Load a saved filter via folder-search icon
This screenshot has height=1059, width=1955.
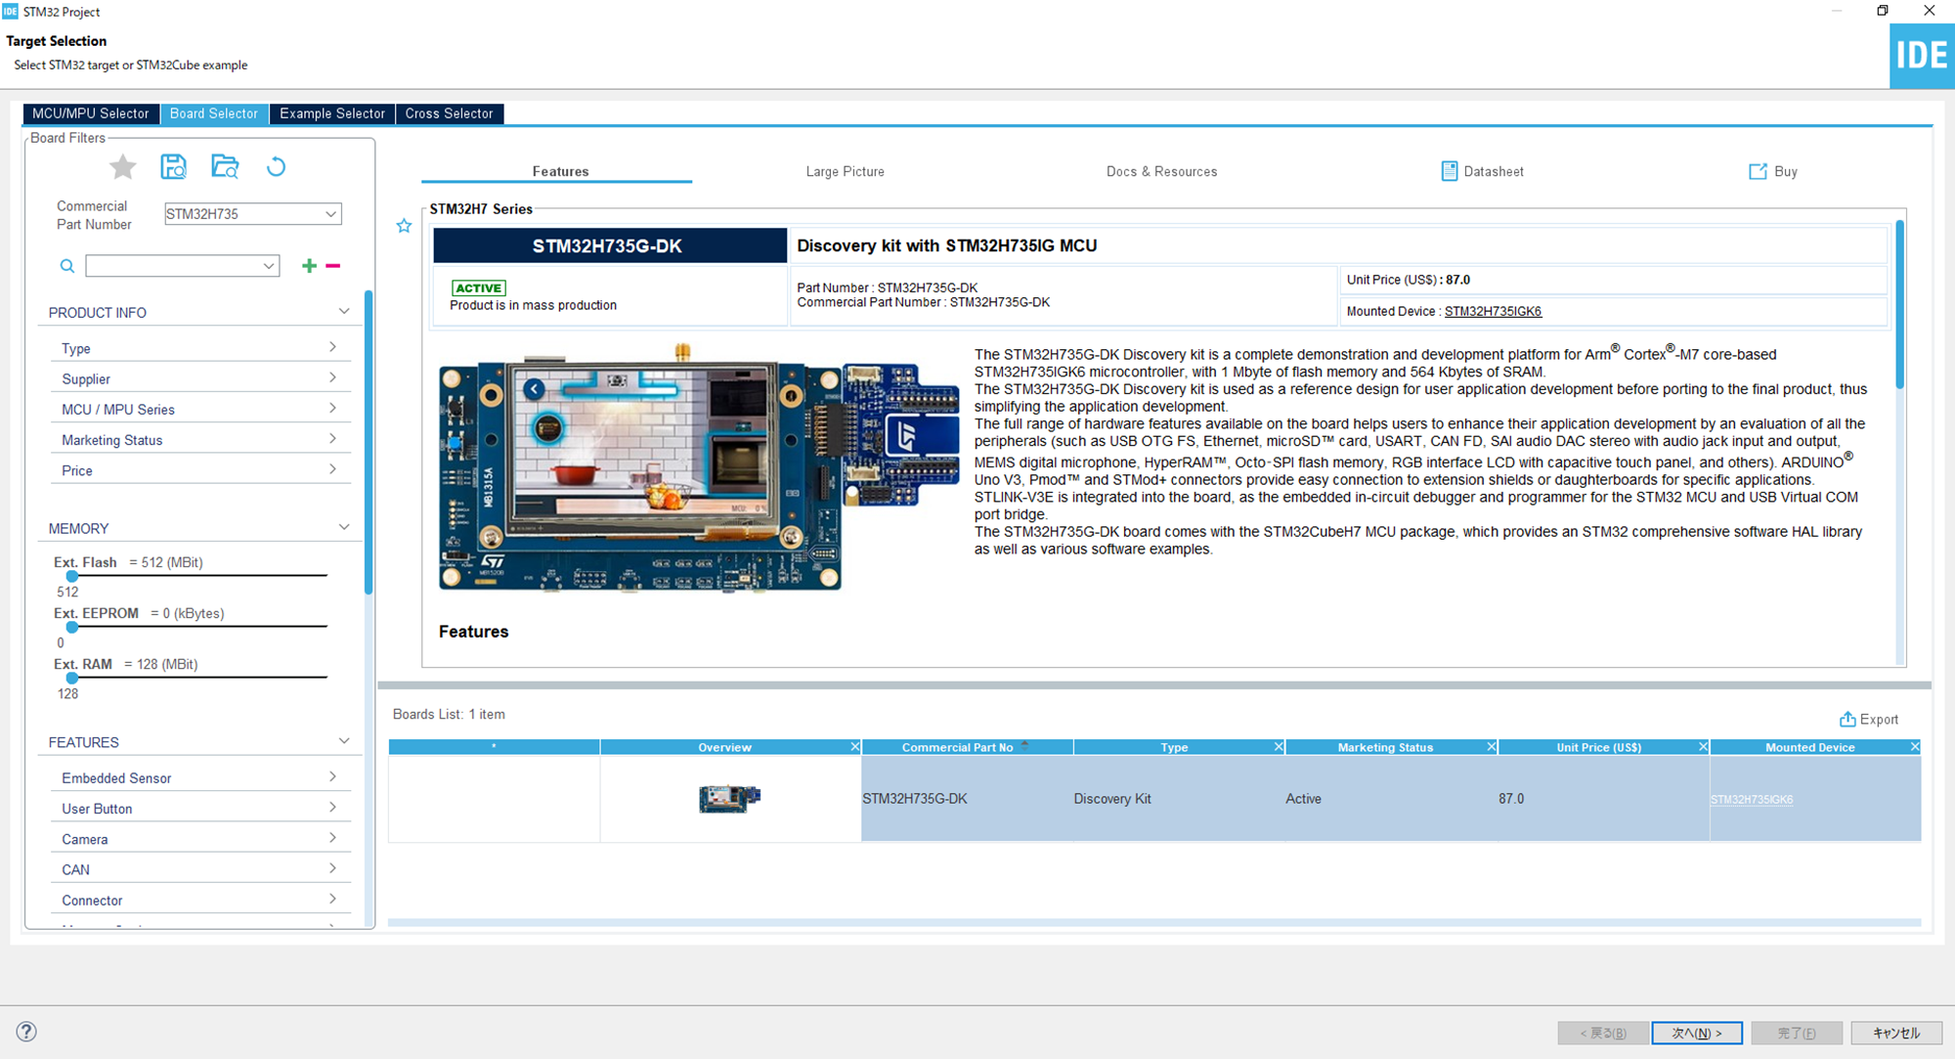click(225, 166)
